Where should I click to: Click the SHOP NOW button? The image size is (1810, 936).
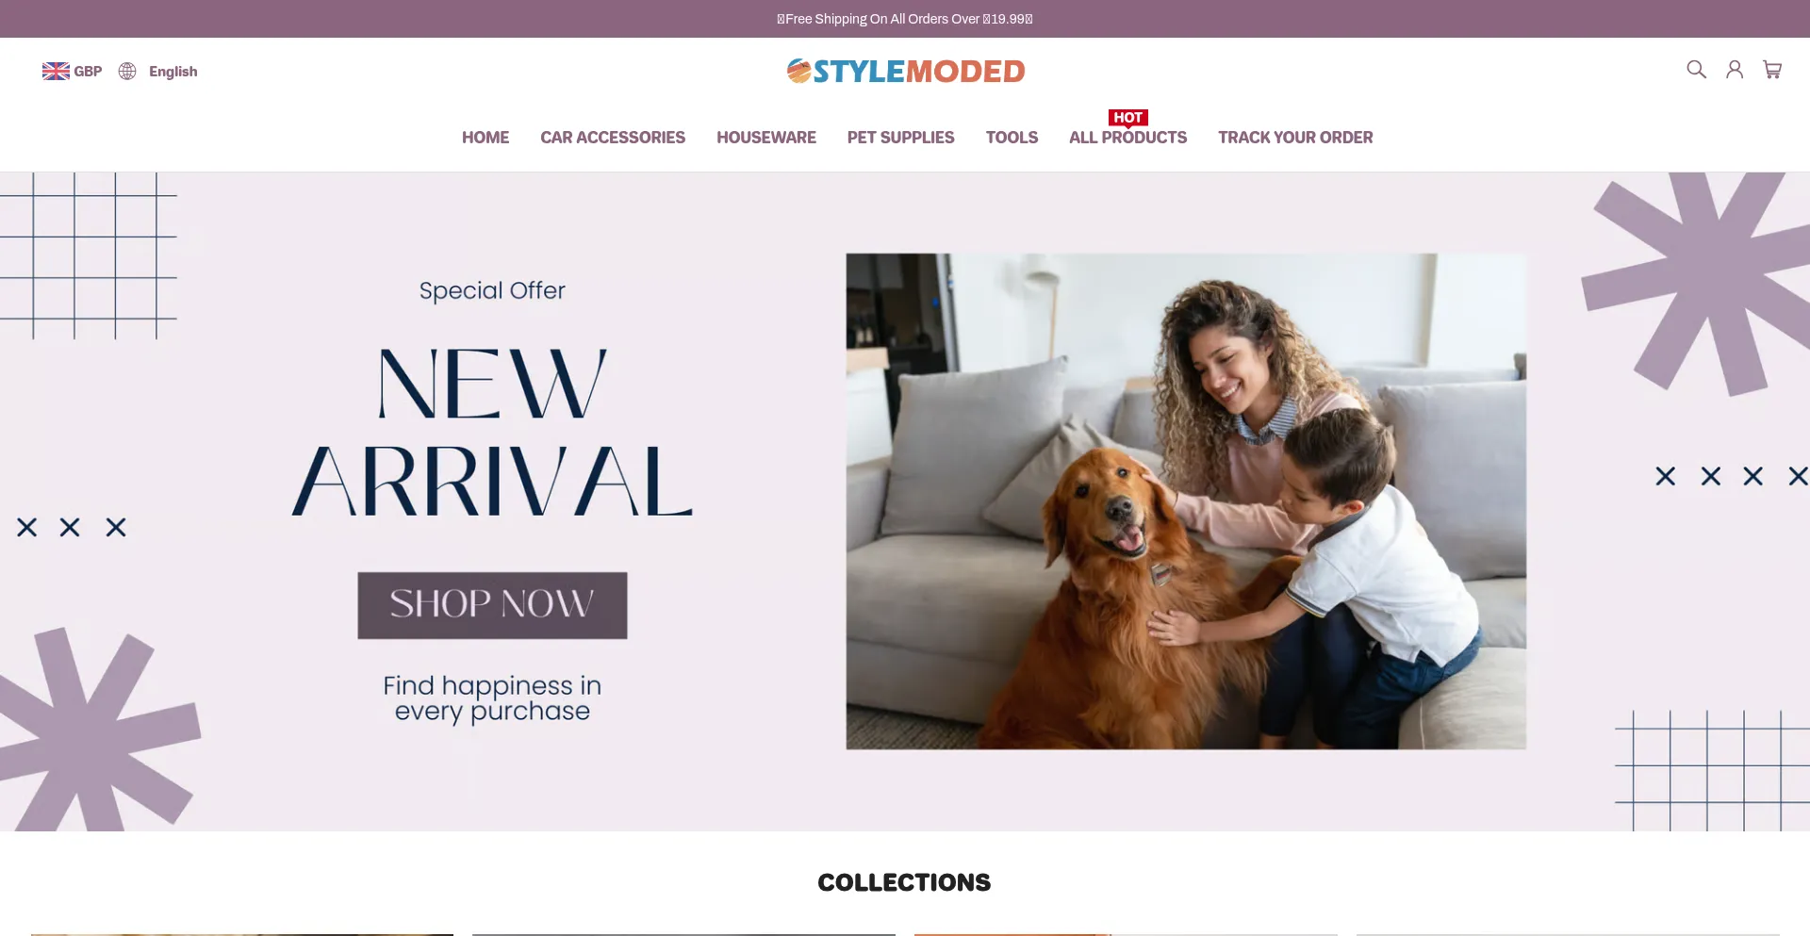(492, 605)
